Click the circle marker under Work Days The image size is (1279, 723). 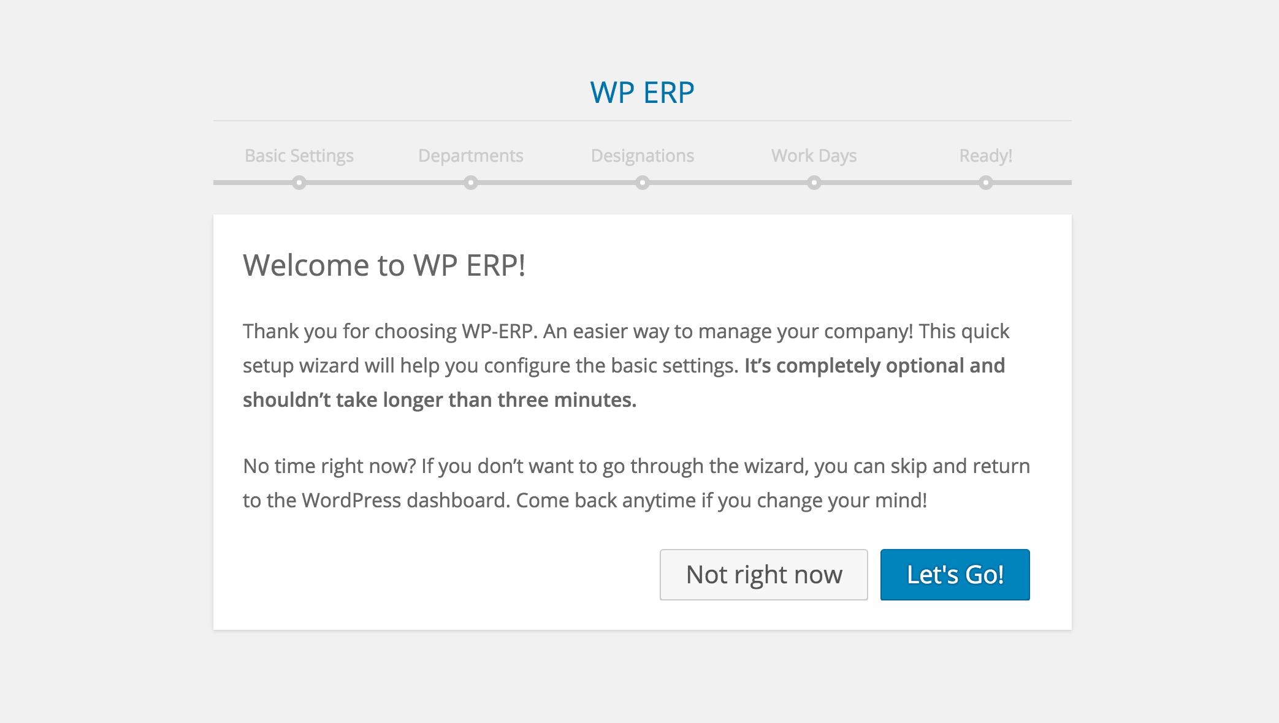click(814, 182)
